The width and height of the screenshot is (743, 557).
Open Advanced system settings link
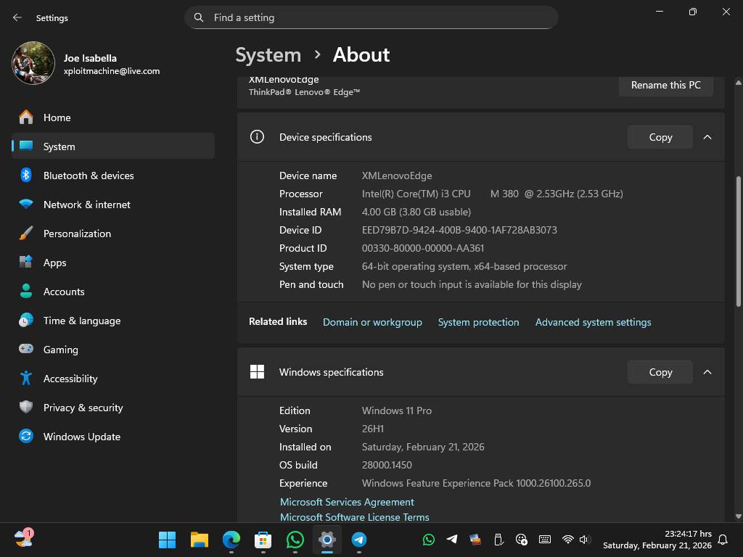click(x=594, y=322)
